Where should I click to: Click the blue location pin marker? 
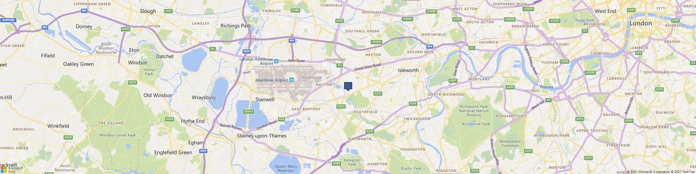pyautogui.click(x=348, y=86)
